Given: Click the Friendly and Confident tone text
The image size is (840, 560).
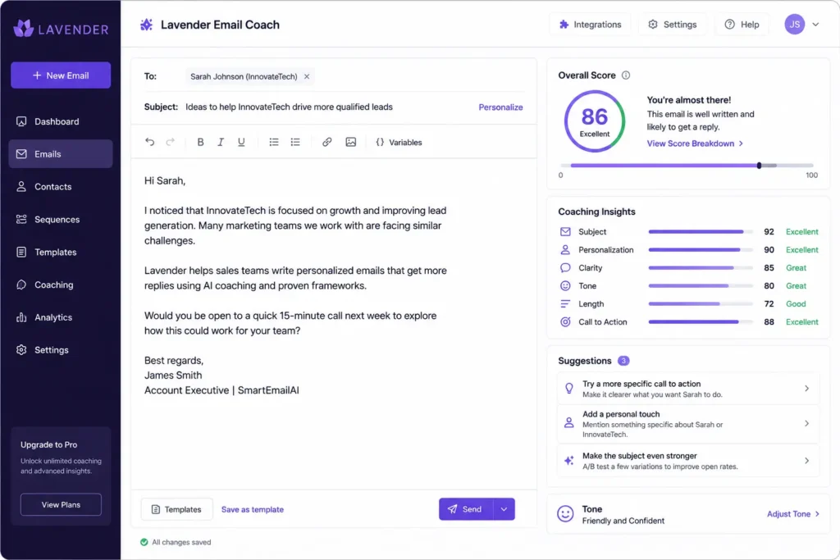Looking at the screenshot, I should point(623,521).
